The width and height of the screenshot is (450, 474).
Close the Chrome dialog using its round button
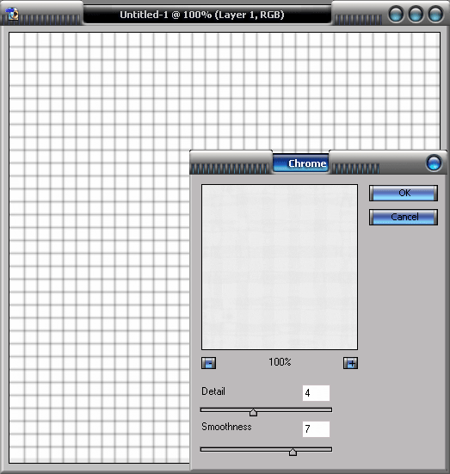434,163
